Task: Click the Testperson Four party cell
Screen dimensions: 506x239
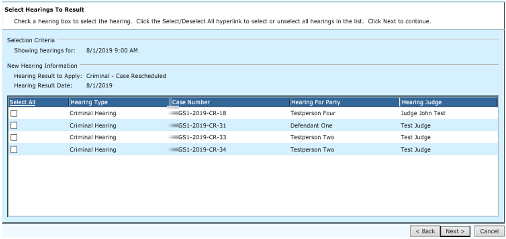Action: [x=313, y=114]
